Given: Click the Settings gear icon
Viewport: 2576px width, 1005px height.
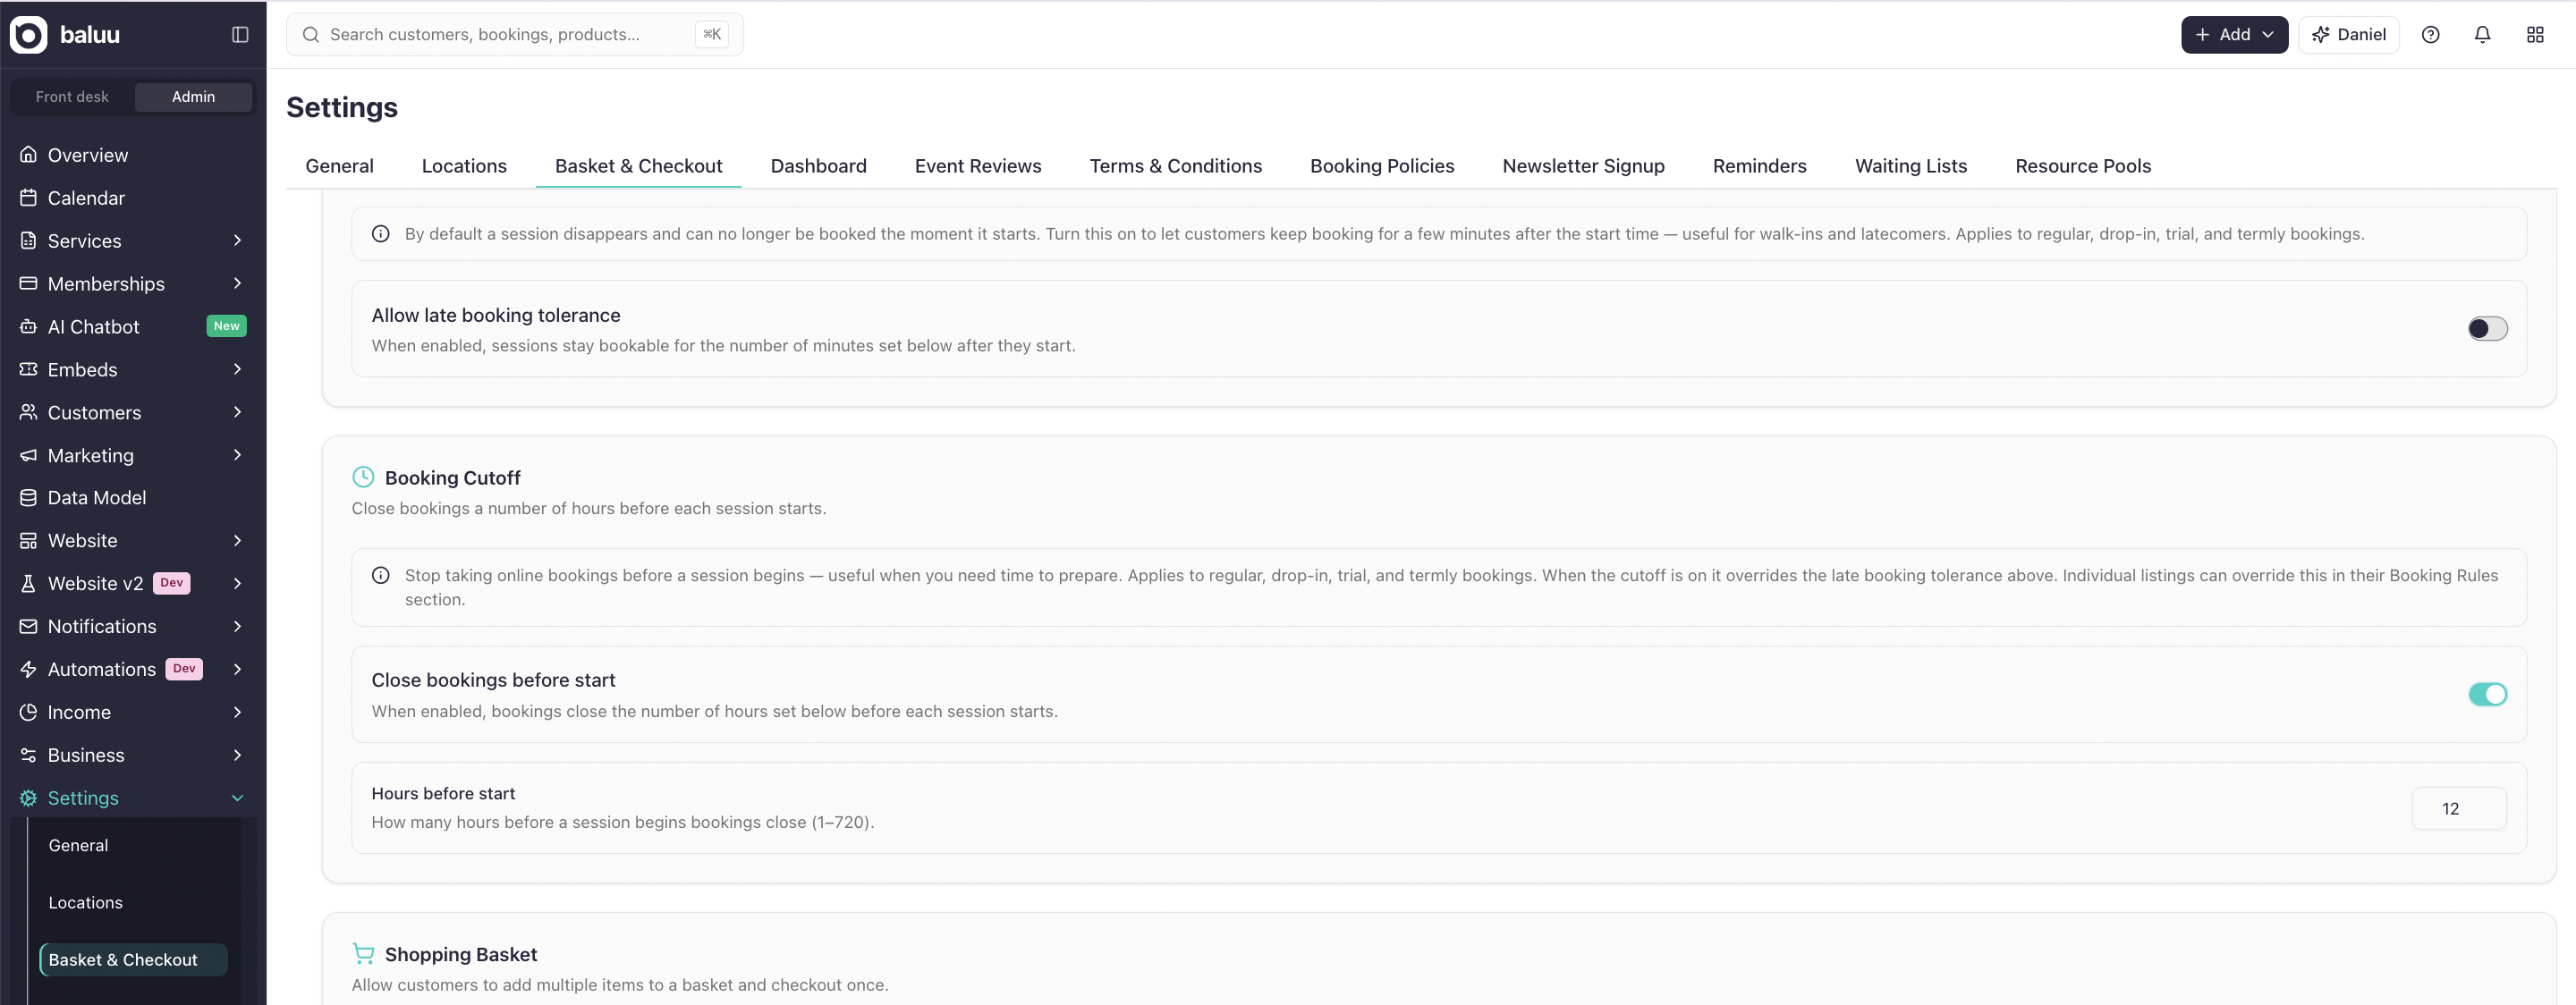Looking at the screenshot, I should (28, 798).
